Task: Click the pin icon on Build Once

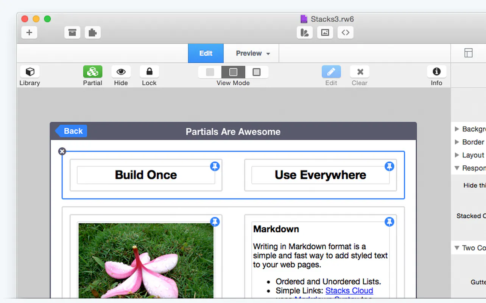Action: click(x=215, y=166)
